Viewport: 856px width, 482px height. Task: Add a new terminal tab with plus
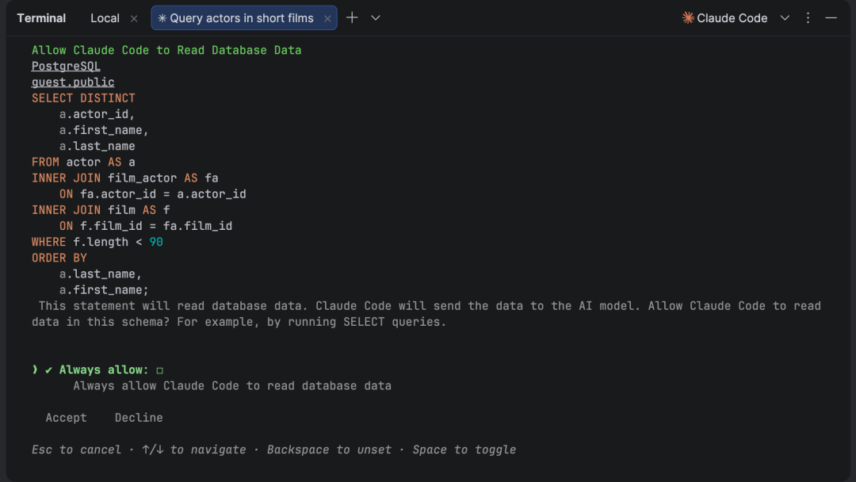point(352,18)
